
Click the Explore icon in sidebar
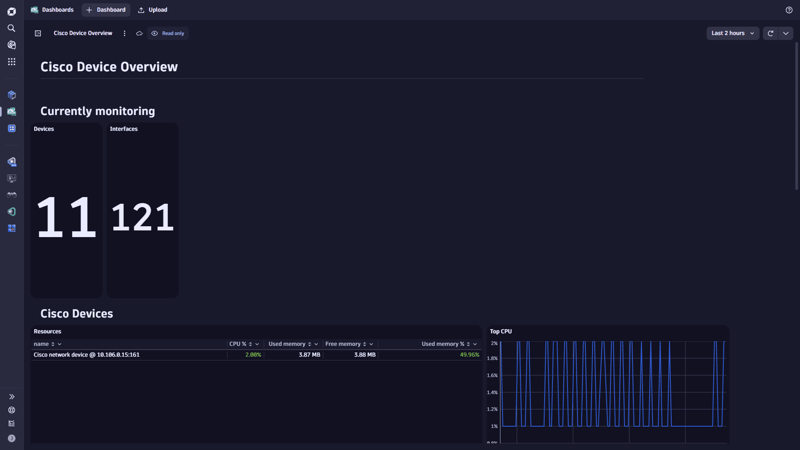pyautogui.click(x=12, y=45)
